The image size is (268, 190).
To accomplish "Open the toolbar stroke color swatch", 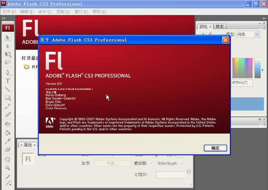I will point(8,183).
